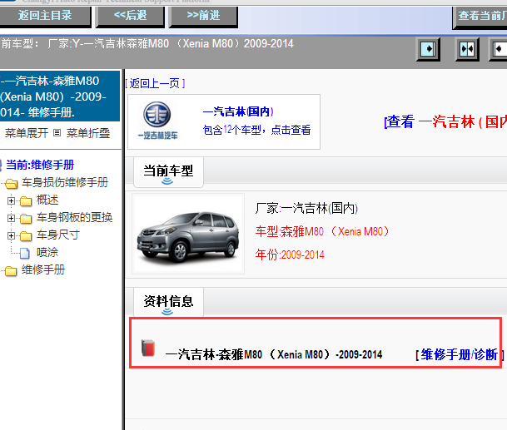This screenshot has width=507, height=430.
Task: Click the blue sidebar manual title header
Action: (60, 96)
